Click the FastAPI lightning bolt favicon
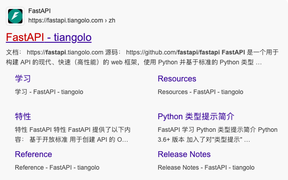The height and width of the screenshot is (180, 288). pyautogui.click(x=15, y=16)
